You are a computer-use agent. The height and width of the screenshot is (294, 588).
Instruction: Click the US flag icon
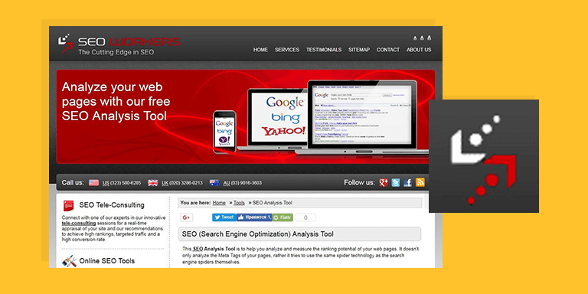pos(93,183)
